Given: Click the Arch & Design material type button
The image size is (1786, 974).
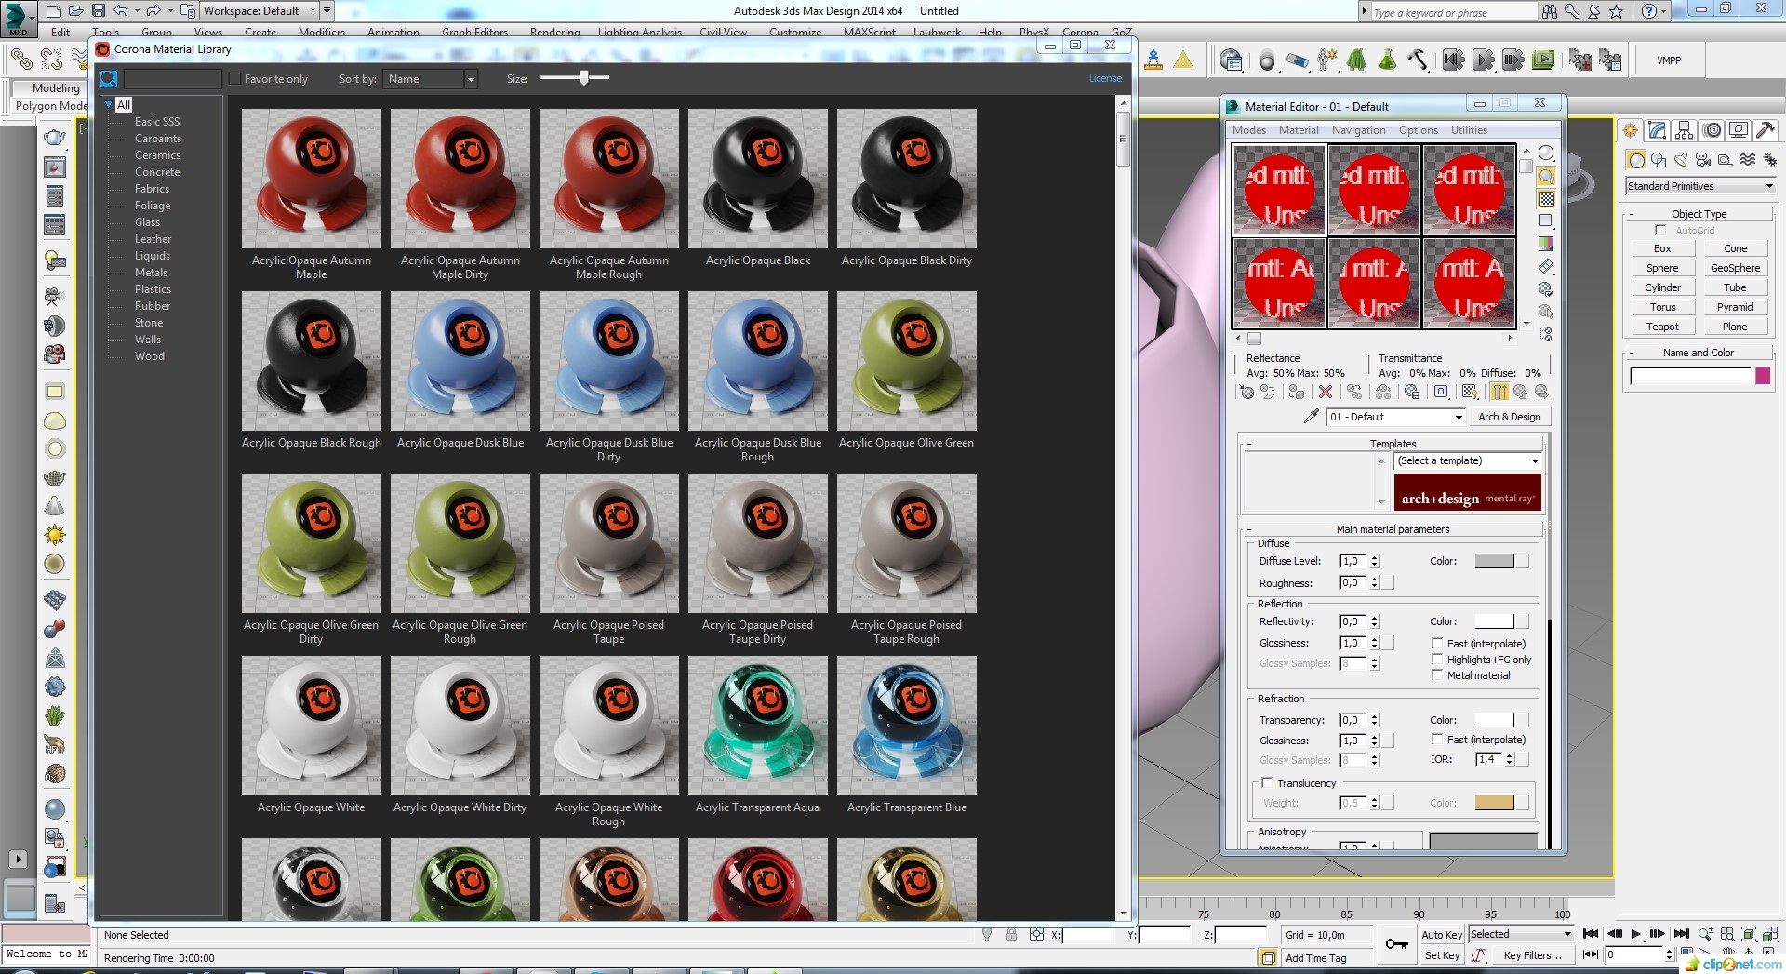Looking at the screenshot, I should [x=1509, y=417].
